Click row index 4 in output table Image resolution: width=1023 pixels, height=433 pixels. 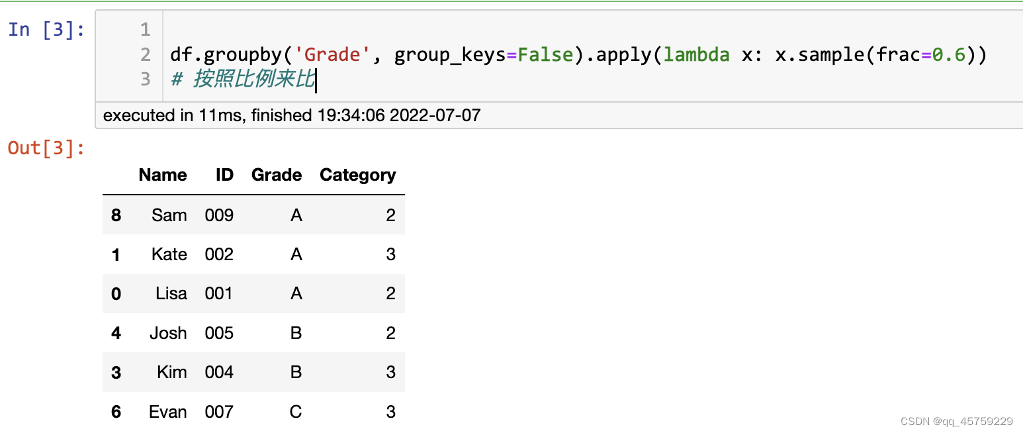click(x=116, y=333)
